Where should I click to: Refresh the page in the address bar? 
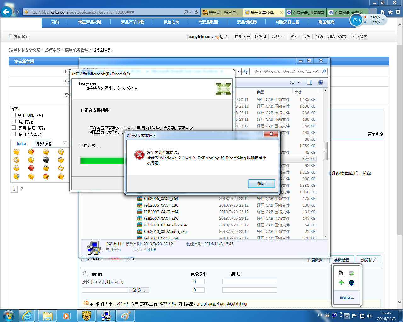click(196, 12)
